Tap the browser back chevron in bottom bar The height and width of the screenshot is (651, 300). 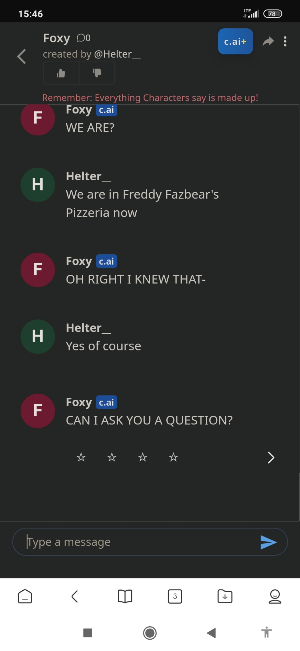[x=75, y=596]
